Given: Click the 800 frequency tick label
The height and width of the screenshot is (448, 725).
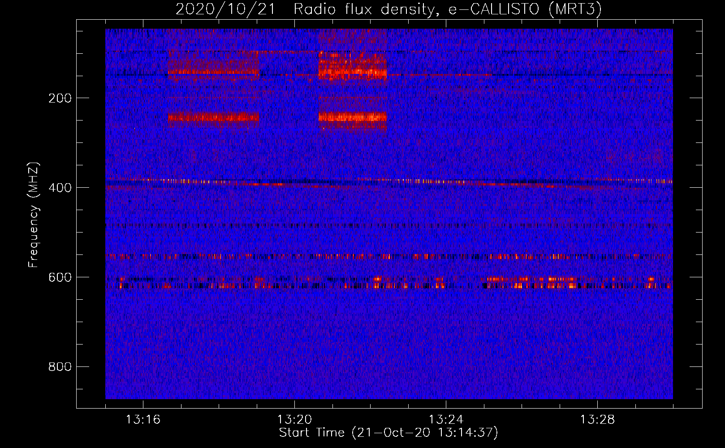Looking at the screenshot, I should [60, 367].
